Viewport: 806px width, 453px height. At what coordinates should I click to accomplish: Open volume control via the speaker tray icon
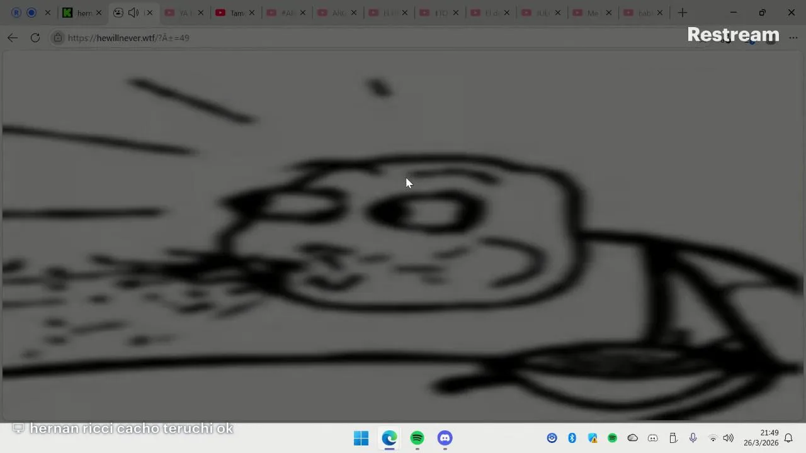coord(729,438)
